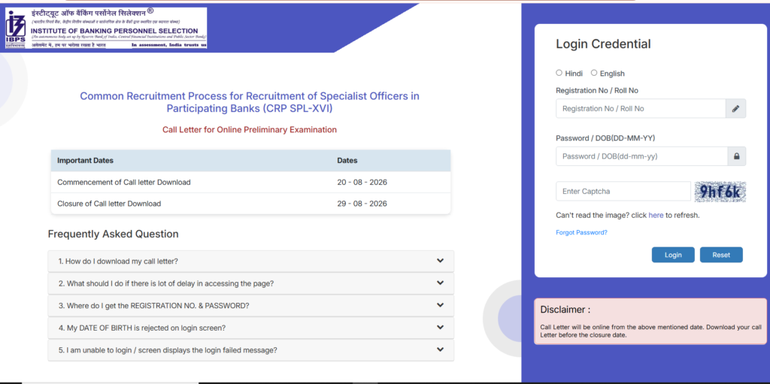Expand FAQ 'How do I download my call letter?'
Image resolution: width=770 pixels, height=384 pixels.
(251, 262)
